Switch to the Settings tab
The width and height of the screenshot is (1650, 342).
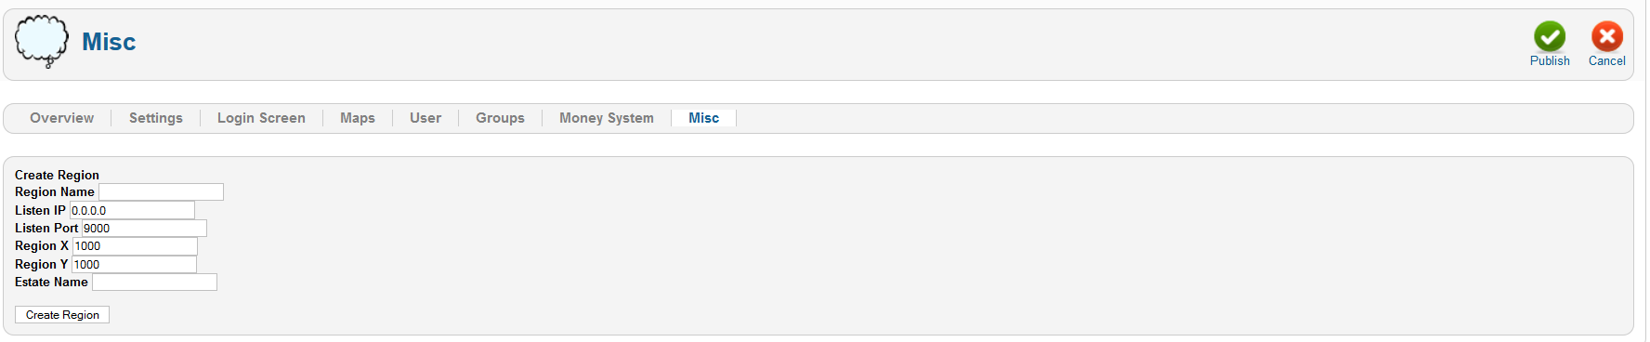coord(156,118)
